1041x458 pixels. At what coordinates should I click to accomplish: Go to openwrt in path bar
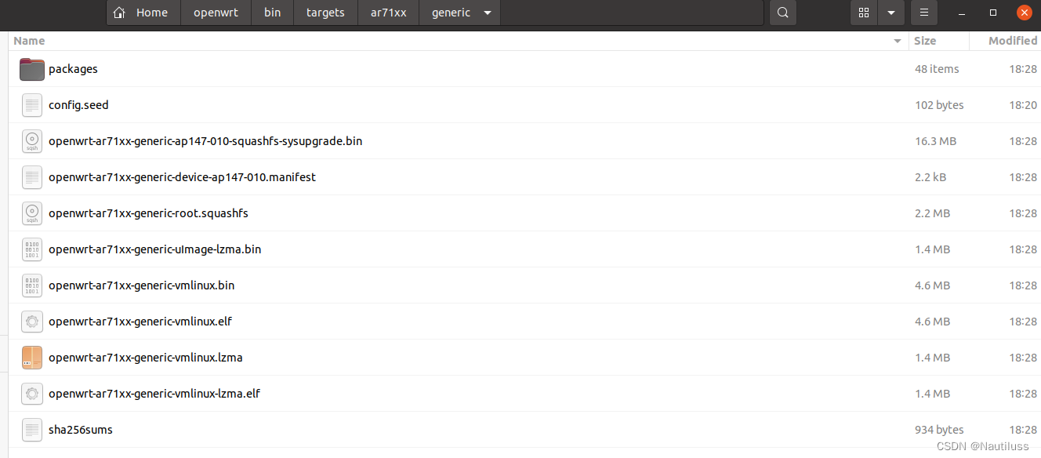pyautogui.click(x=216, y=13)
